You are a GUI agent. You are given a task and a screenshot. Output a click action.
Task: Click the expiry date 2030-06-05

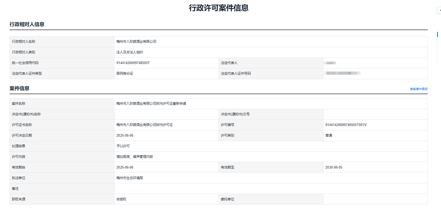point(334,167)
